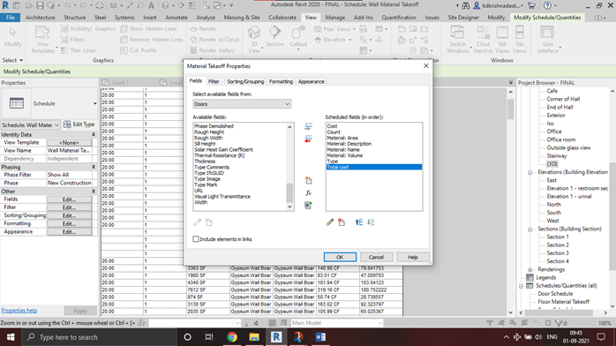Select Floor Material Takeoff in Project Browser
The height and width of the screenshot is (346, 616).
pos(564,302)
